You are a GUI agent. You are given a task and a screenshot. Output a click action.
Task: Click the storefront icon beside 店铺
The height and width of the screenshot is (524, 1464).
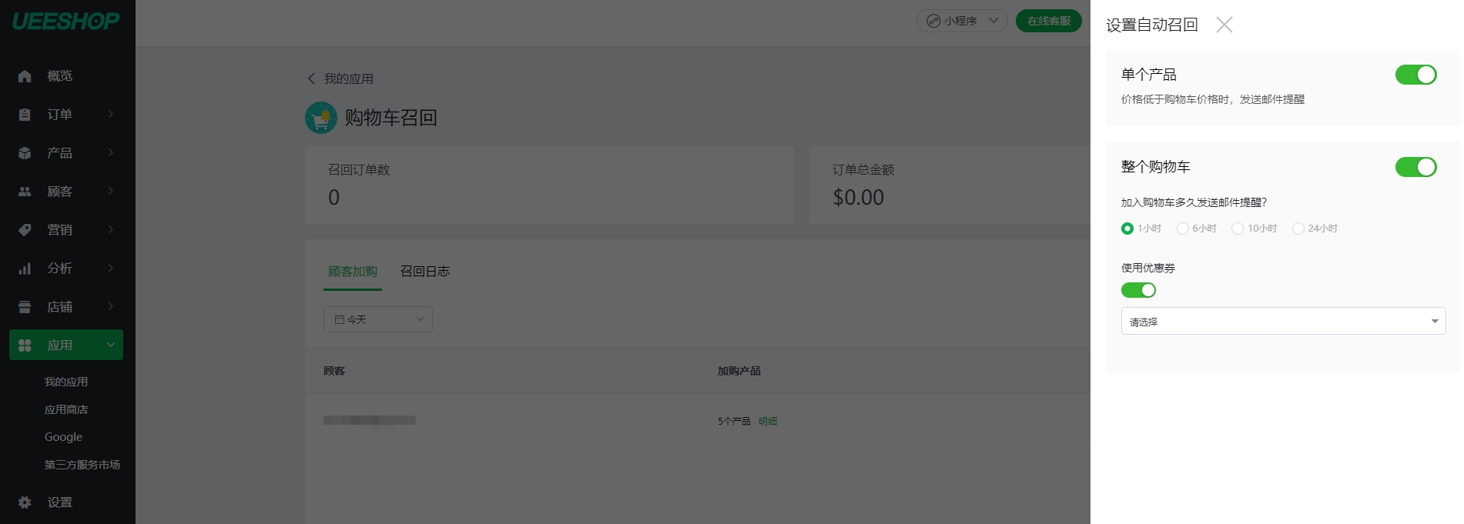click(x=25, y=307)
